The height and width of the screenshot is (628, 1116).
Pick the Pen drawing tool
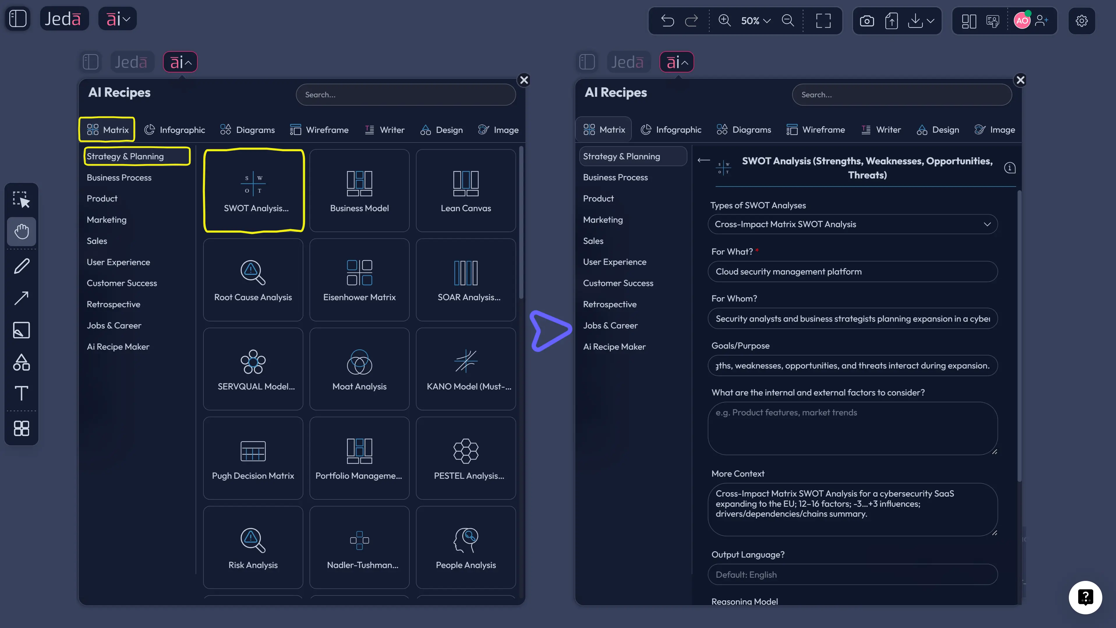click(22, 266)
